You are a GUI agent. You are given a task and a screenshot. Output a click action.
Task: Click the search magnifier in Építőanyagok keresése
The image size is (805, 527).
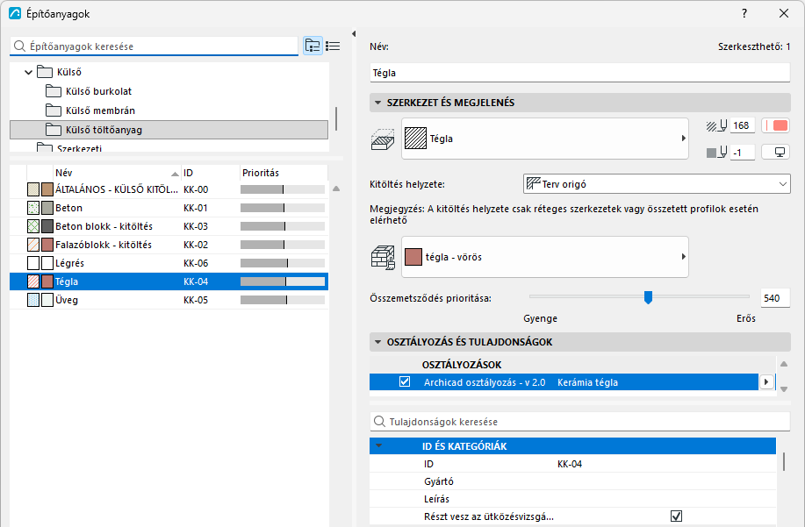pyautogui.click(x=19, y=46)
